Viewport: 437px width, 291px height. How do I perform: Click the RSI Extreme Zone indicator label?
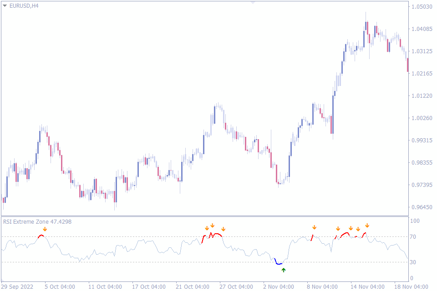[x=36, y=221]
